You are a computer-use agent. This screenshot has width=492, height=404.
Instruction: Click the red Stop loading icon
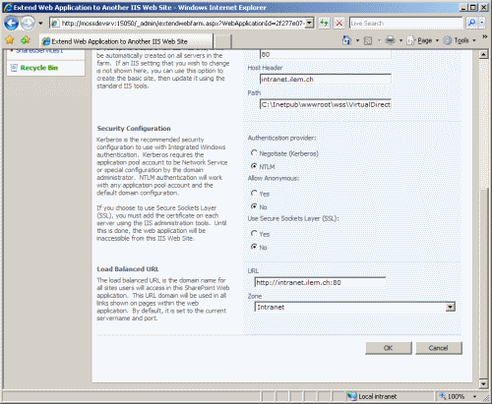[339, 23]
